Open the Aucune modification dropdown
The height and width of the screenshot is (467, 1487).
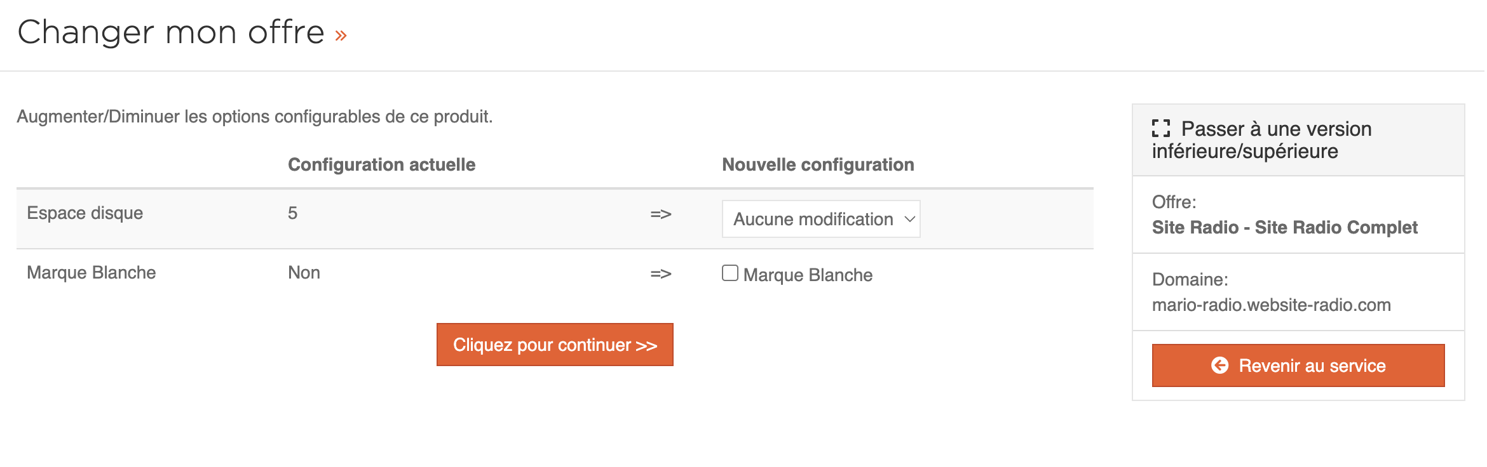pos(821,219)
